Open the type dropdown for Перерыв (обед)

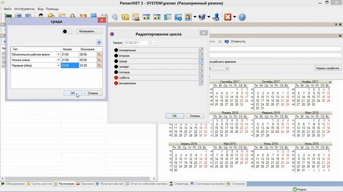pos(58,65)
